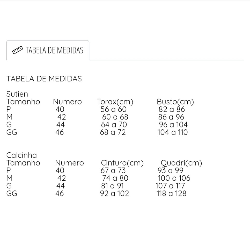Click the Cintura(cm) column header
Viewport: 250px width, 234px height.
(x=122, y=163)
